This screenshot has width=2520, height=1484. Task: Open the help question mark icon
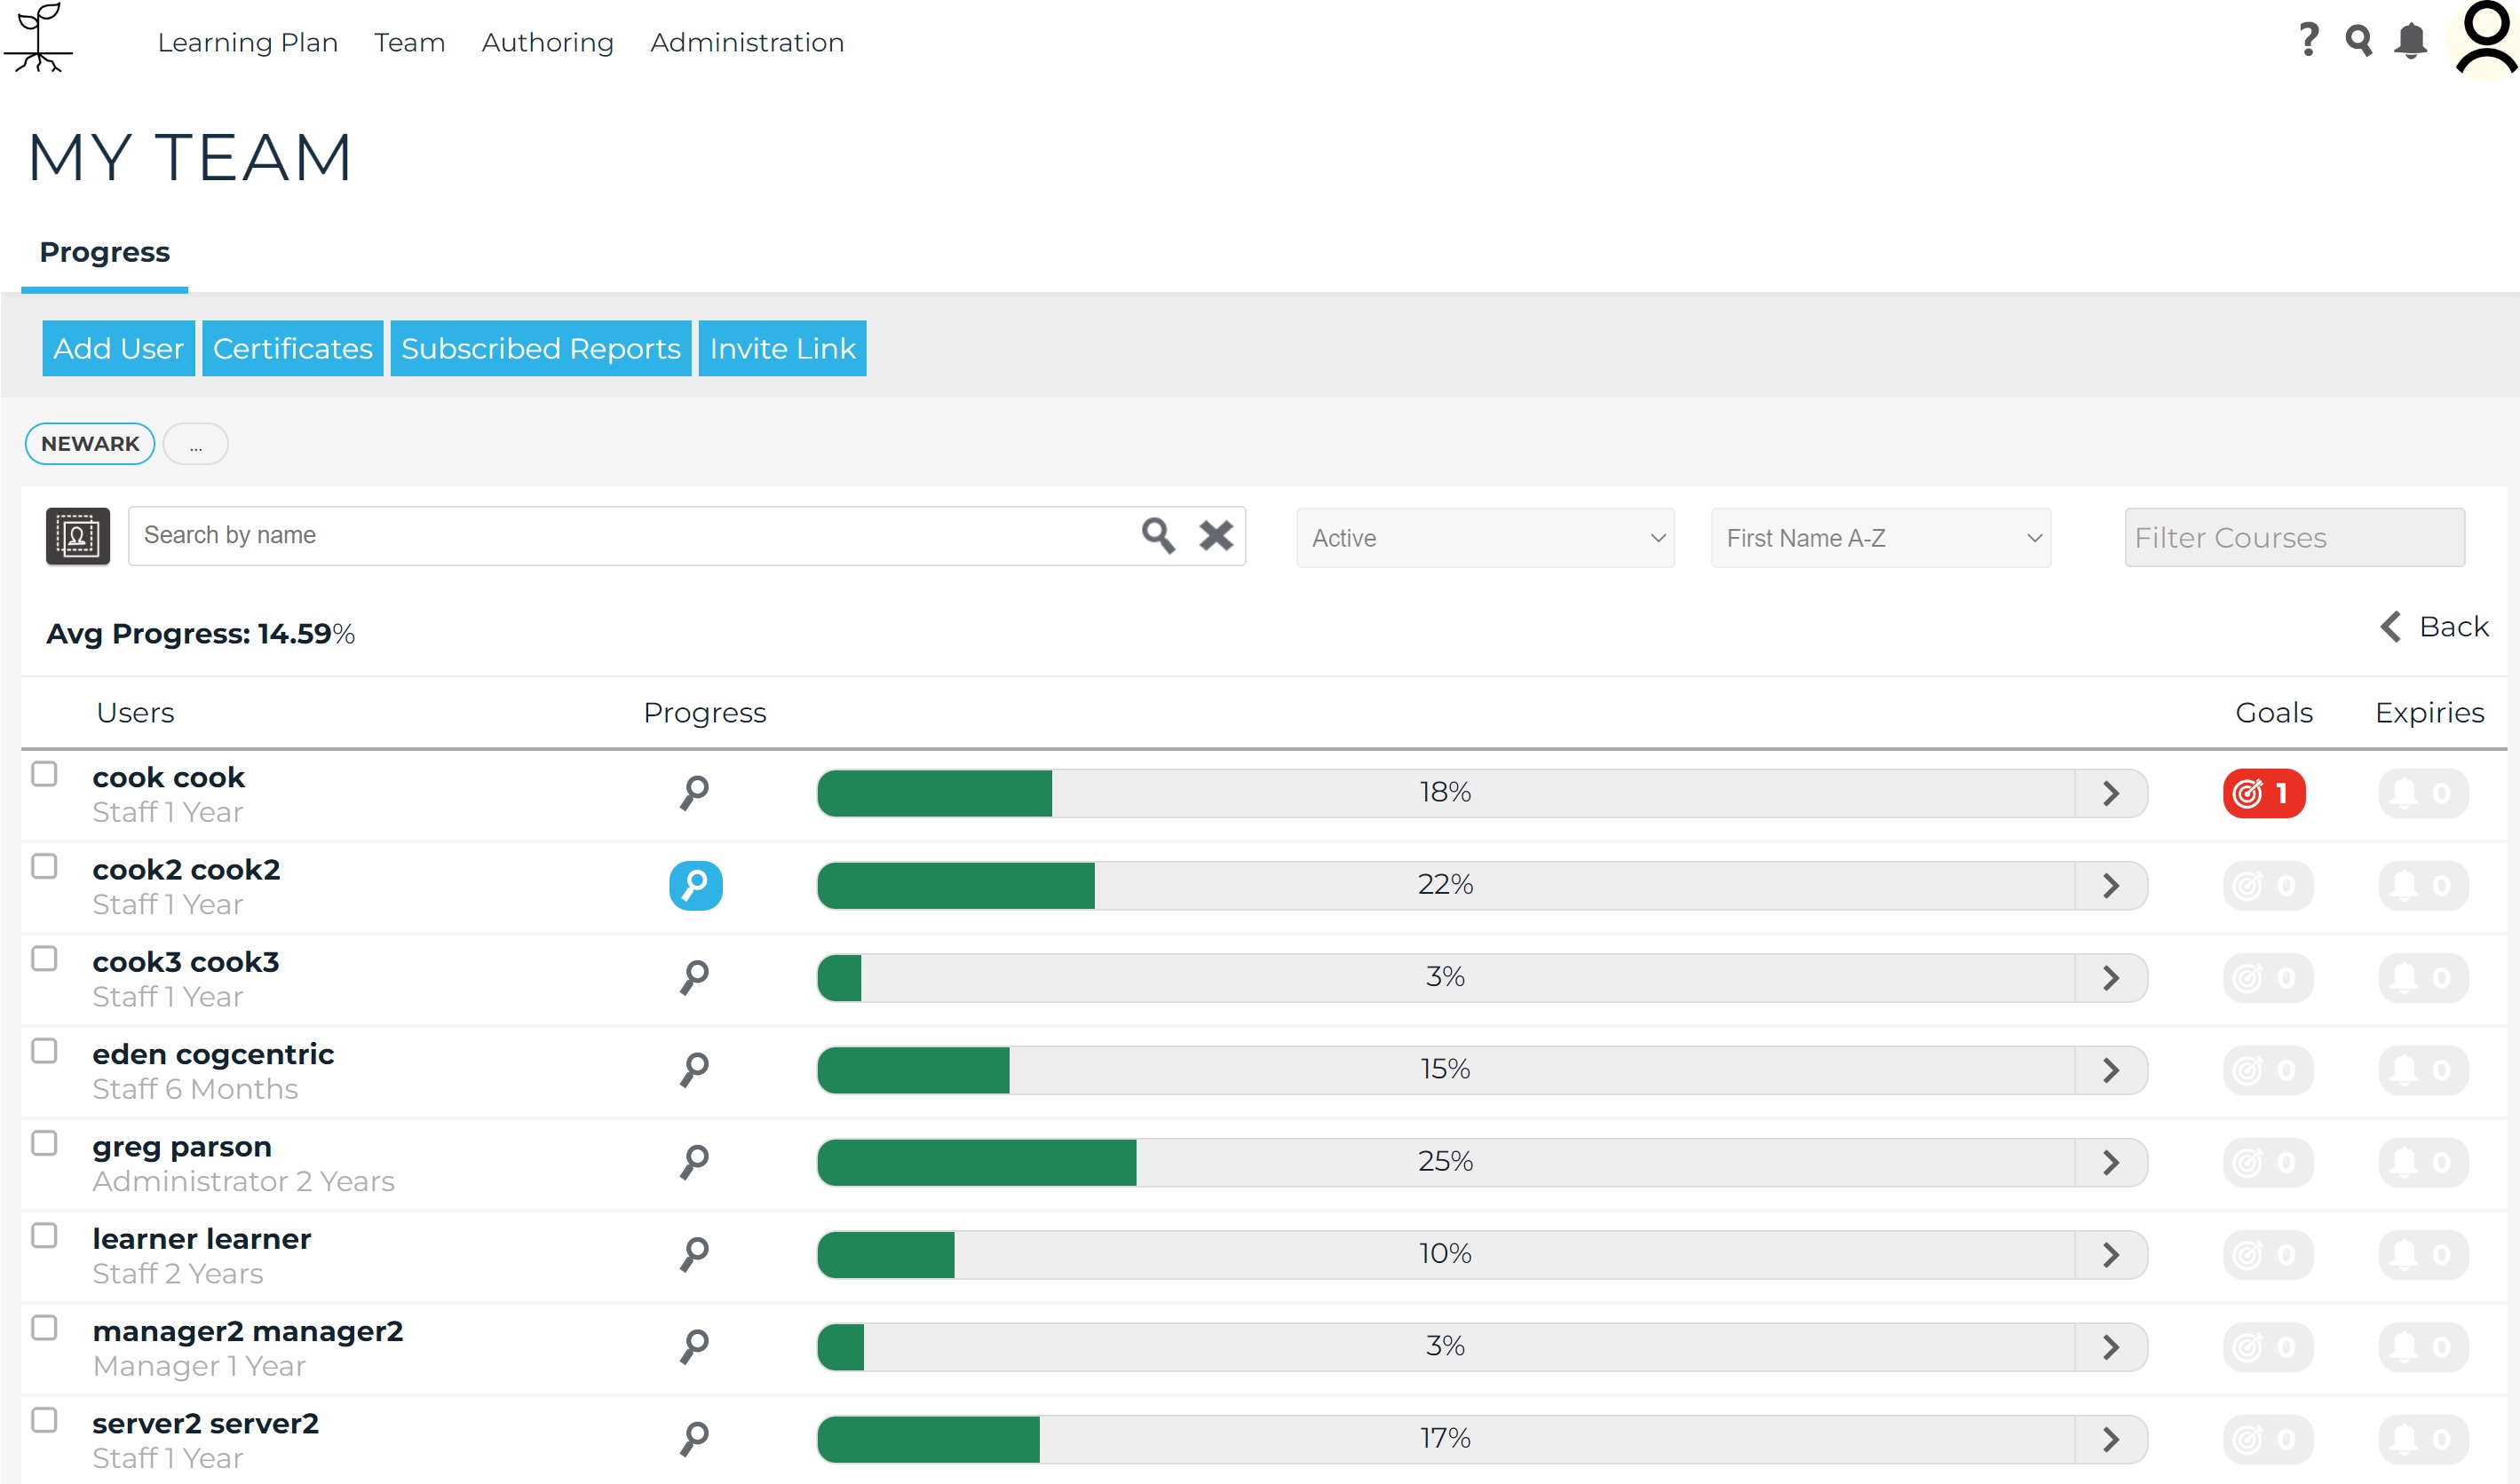(x=2308, y=40)
